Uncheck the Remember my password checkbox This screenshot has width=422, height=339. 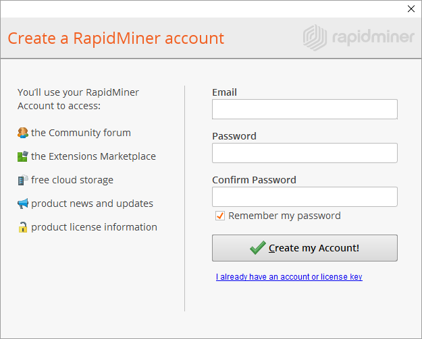click(x=219, y=216)
